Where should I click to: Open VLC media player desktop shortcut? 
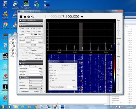[15, 25]
